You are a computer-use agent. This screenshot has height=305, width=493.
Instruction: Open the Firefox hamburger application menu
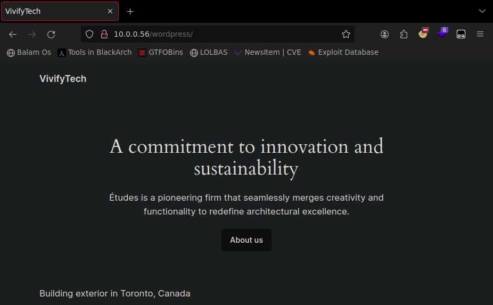[x=480, y=34]
